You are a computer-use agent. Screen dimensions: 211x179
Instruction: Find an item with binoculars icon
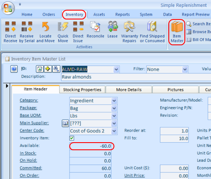[x=56, y=69]
